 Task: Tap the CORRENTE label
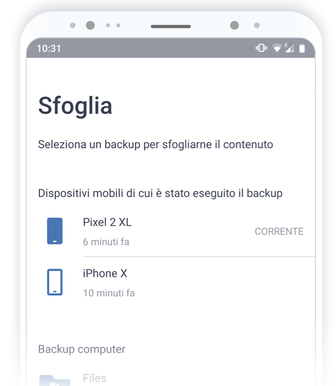click(279, 232)
